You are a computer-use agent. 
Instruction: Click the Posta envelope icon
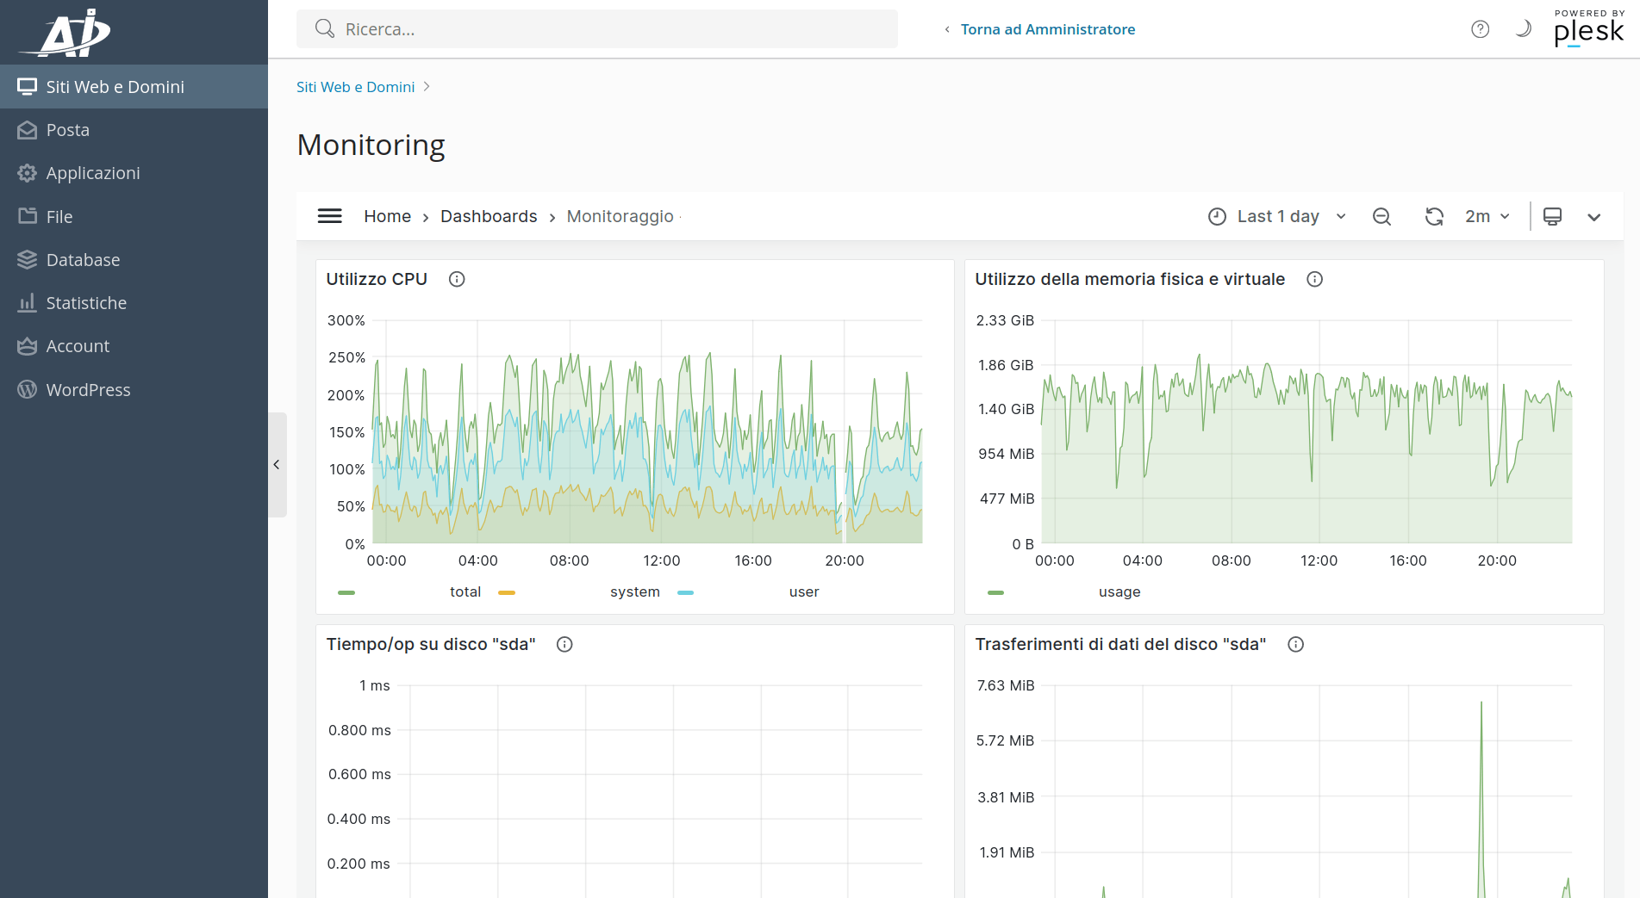click(28, 130)
